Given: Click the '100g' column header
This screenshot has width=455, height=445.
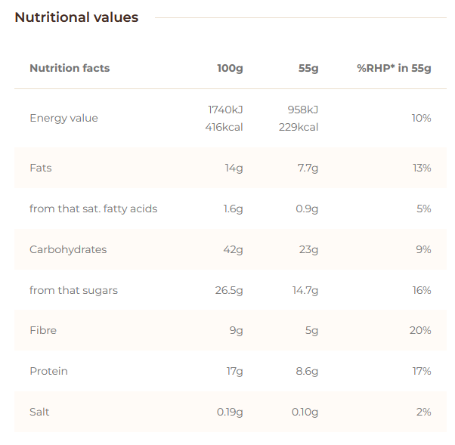Looking at the screenshot, I should tap(230, 68).
